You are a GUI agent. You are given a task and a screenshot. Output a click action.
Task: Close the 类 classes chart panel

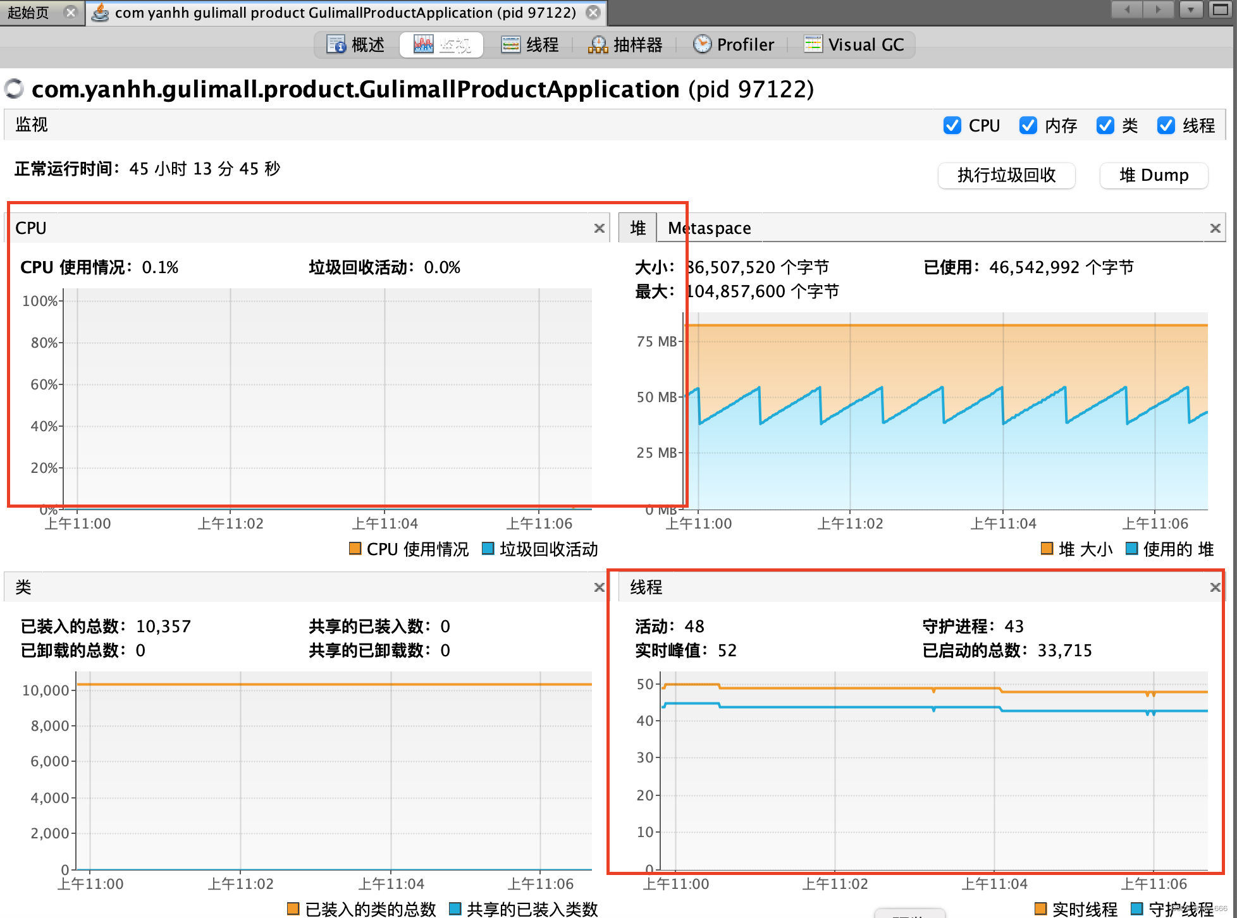click(x=599, y=587)
